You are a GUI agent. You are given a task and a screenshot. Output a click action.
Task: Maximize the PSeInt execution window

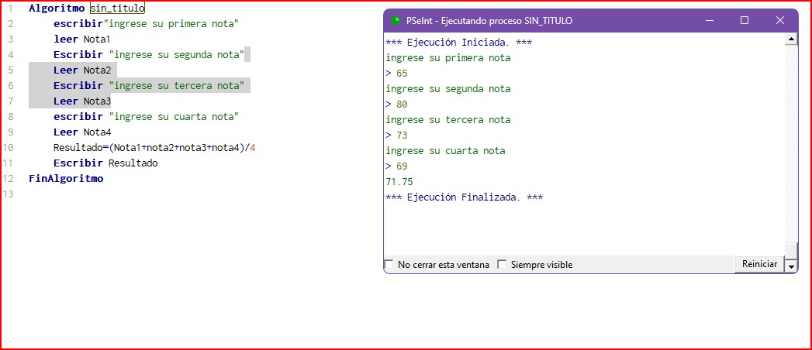tap(745, 21)
